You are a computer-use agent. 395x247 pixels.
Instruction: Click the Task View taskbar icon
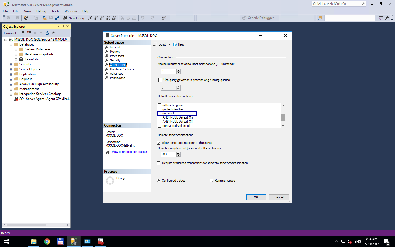coord(20,242)
